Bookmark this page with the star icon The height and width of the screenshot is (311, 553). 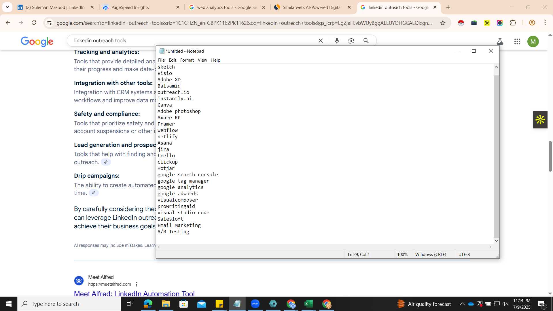443,23
